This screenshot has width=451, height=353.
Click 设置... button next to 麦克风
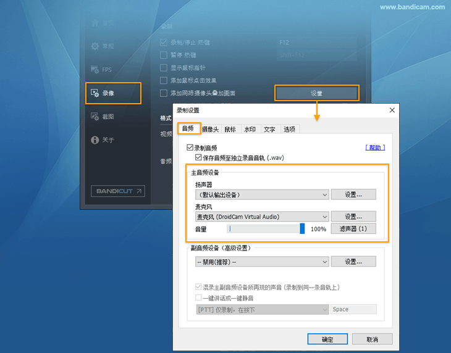[353, 217]
